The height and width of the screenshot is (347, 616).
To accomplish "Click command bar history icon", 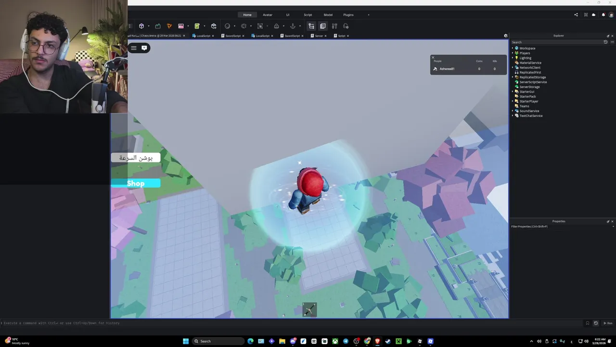I will coord(596,323).
